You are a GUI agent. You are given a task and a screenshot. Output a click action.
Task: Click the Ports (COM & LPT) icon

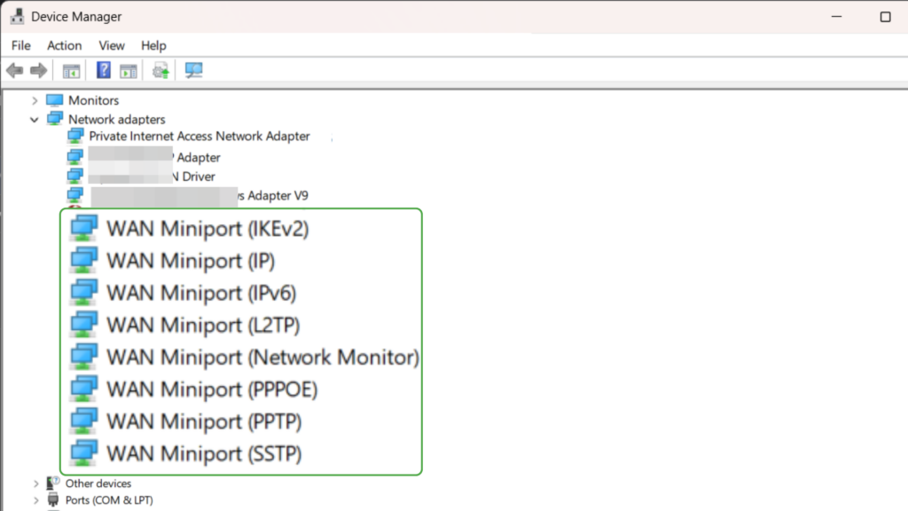[53, 499]
